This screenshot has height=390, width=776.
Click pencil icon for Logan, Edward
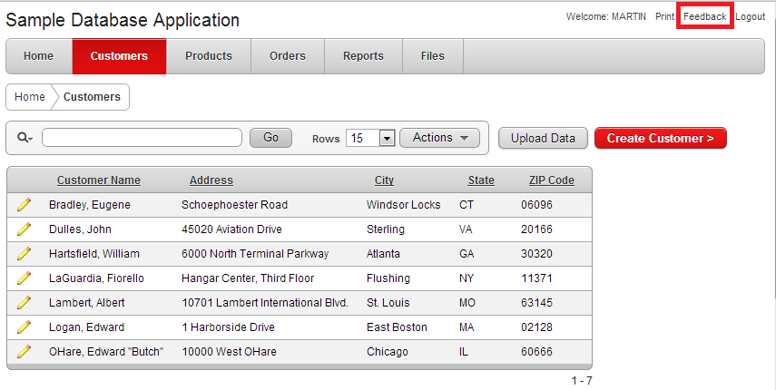pos(24,327)
